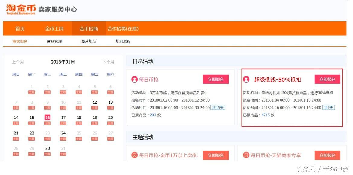This screenshot has height=175, width=353.
Task: Switch to the 金币工具 tab
Action: point(54,28)
